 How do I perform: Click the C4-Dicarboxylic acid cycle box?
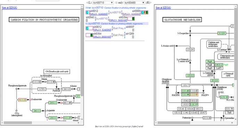click(57, 71)
